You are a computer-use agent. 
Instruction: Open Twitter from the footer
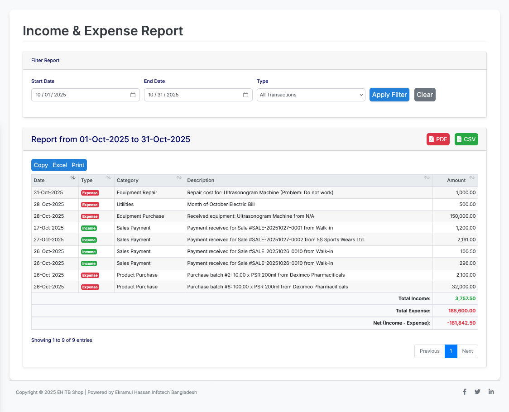point(478,392)
